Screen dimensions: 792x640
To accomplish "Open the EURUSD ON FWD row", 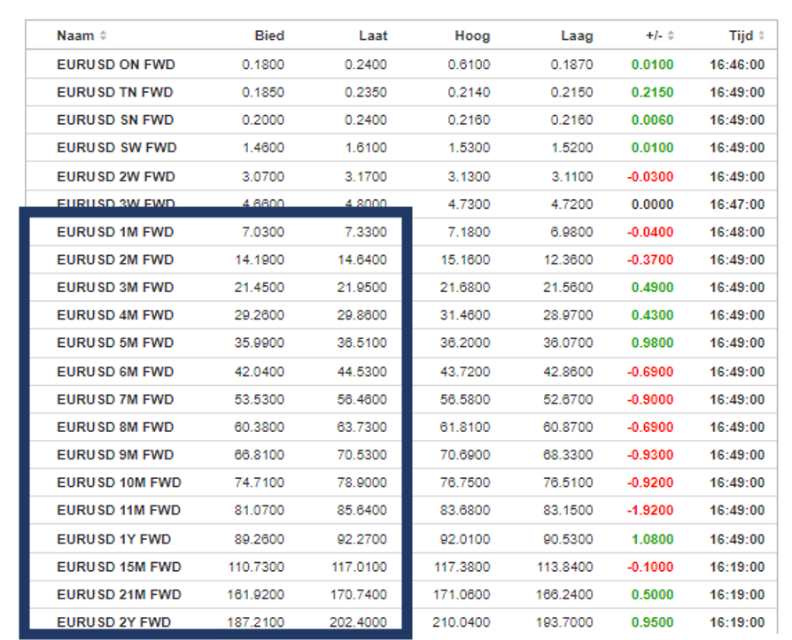I will (x=115, y=65).
